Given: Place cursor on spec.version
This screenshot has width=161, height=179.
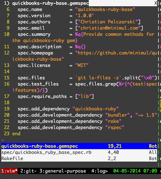Looking at the screenshot, I should coord(34,16).
